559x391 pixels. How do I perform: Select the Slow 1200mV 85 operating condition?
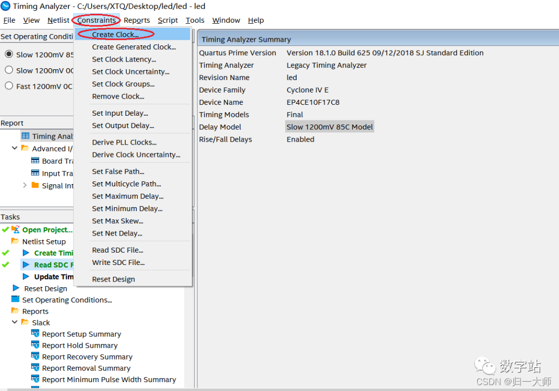coord(9,54)
